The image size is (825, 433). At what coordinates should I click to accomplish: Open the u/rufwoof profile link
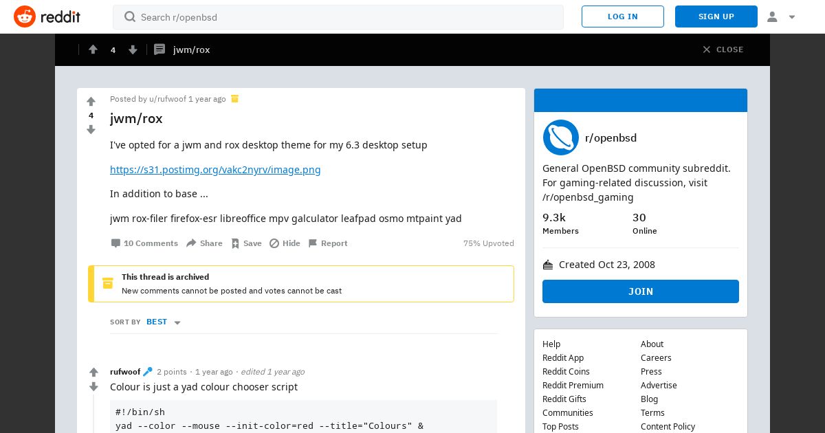[x=168, y=99]
